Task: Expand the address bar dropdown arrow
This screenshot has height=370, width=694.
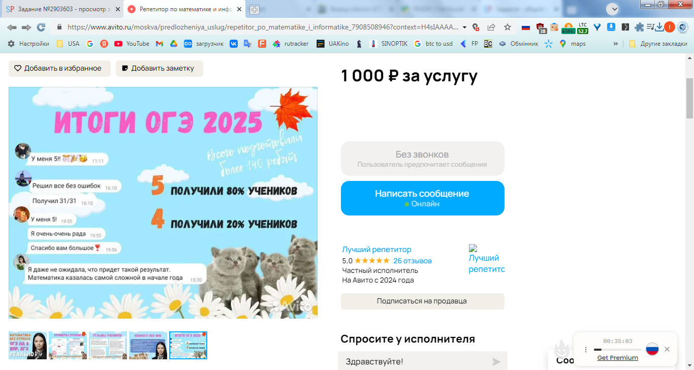Action: pyautogui.click(x=464, y=27)
